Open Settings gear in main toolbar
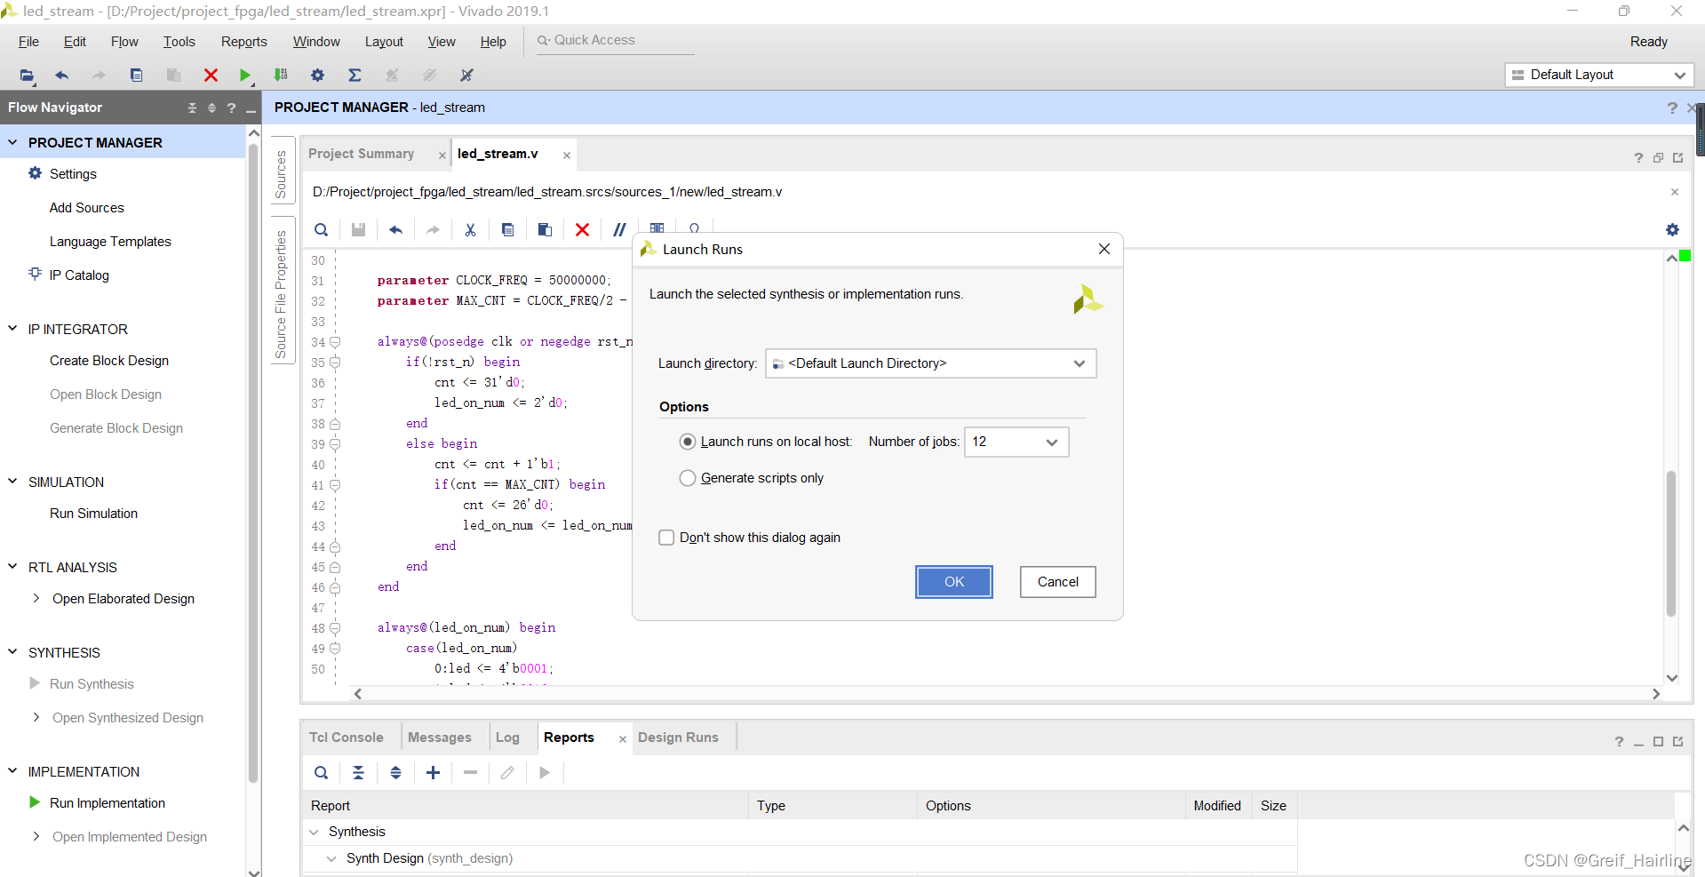 [x=317, y=76]
